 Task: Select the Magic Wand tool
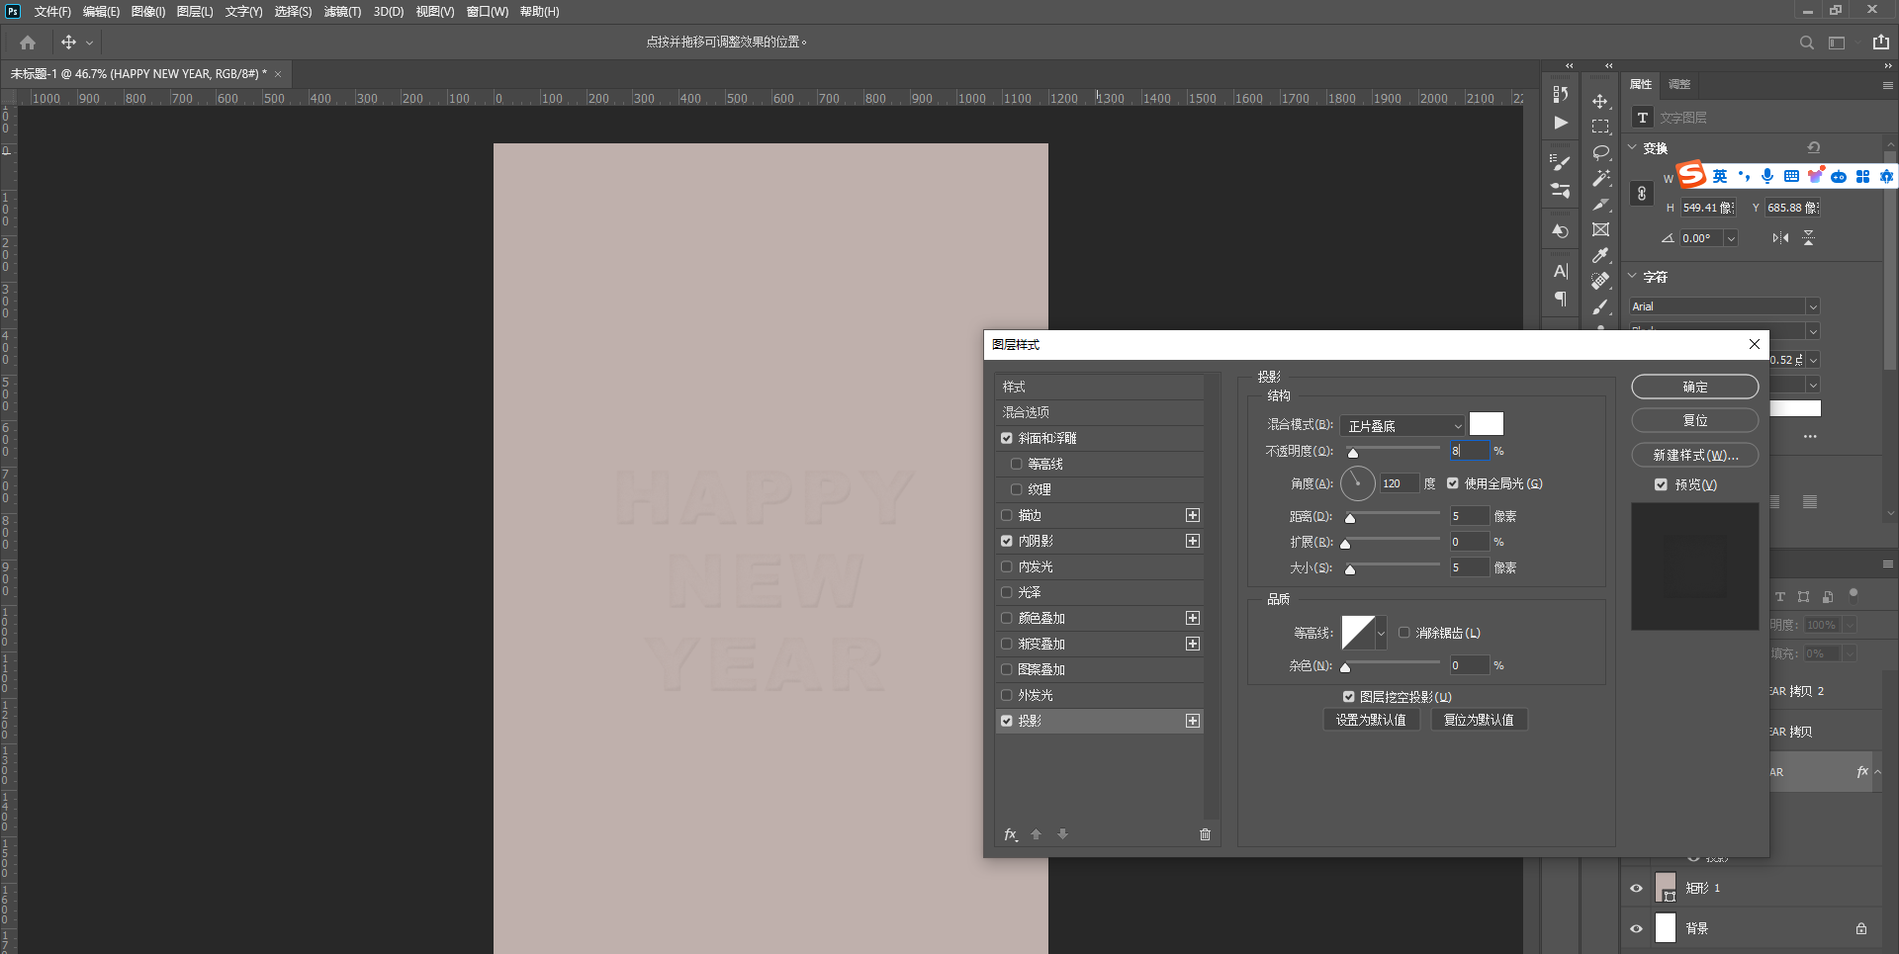(x=1600, y=178)
